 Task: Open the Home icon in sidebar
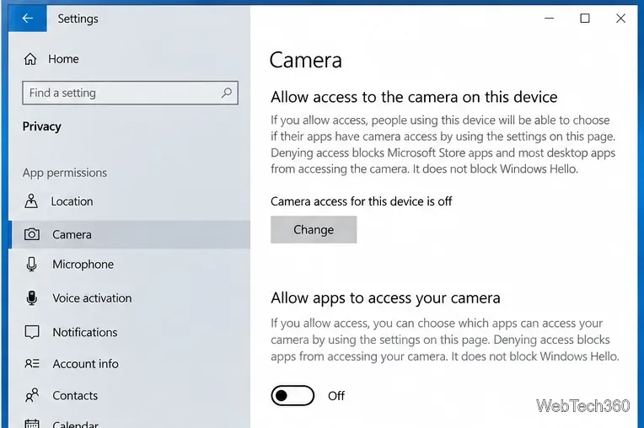click(x=30, y=59)
